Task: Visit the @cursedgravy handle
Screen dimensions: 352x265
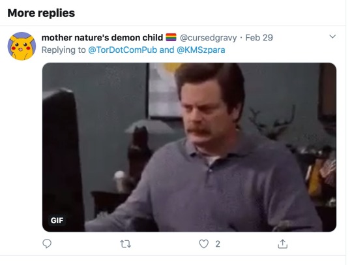Action: 209,38
